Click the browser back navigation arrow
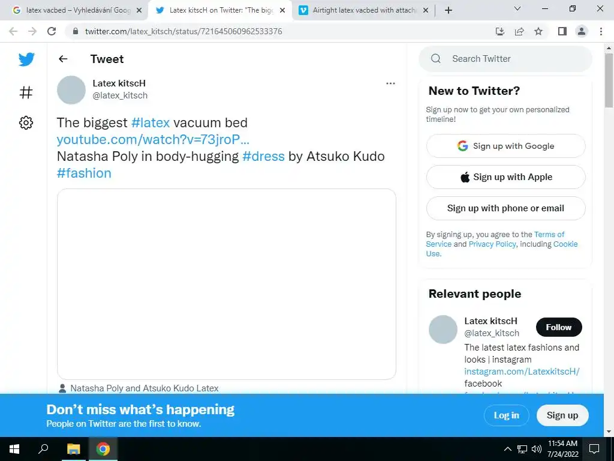 coord(13,31)
